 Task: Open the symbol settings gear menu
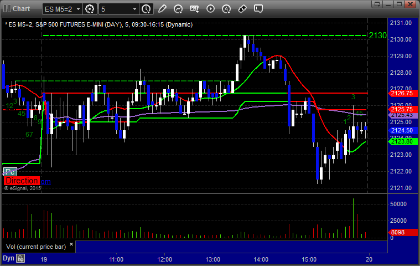(90, 9)
